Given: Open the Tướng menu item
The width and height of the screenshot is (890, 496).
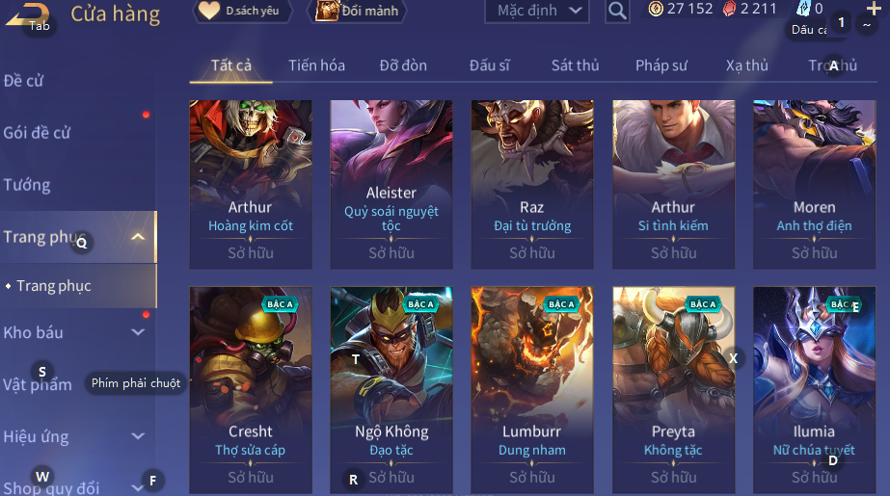Looking at the screenshot, I should [27, 185].
